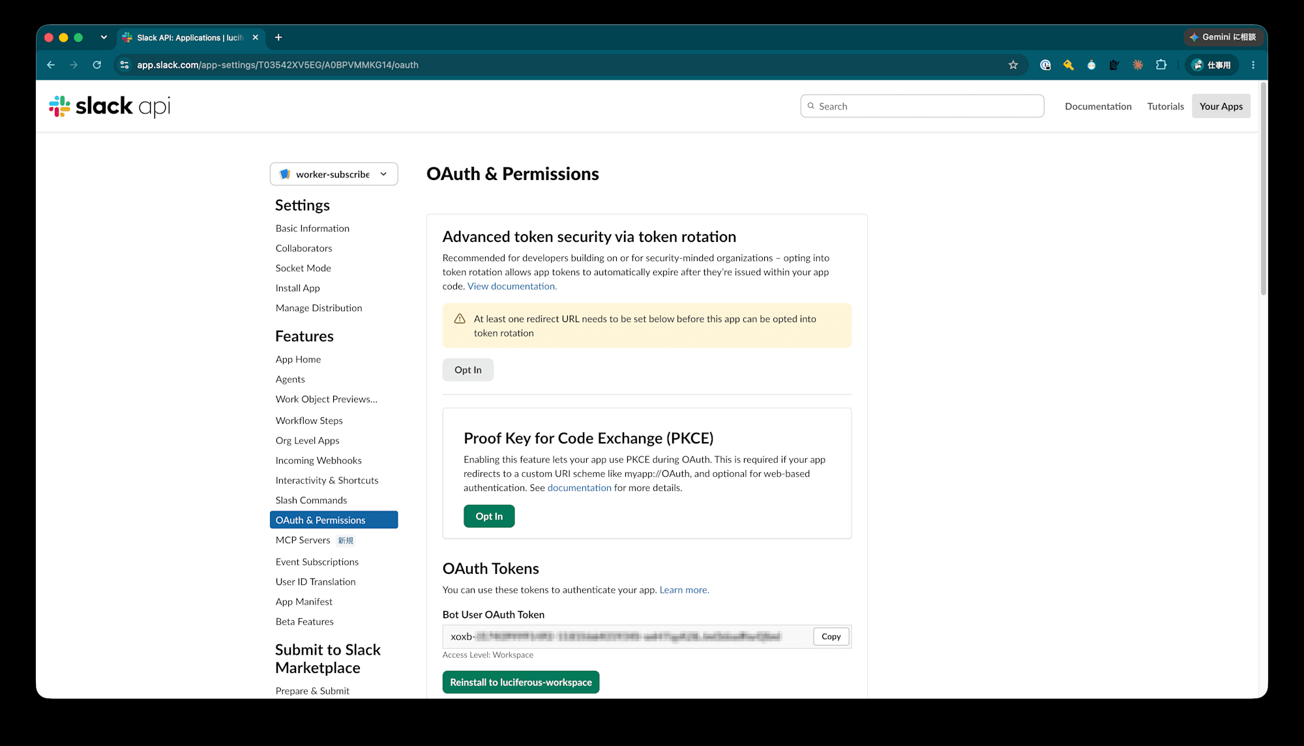Click the gray Opt In button for token rotation
This screenshot has width=1304, height=746.
[468, 370]
